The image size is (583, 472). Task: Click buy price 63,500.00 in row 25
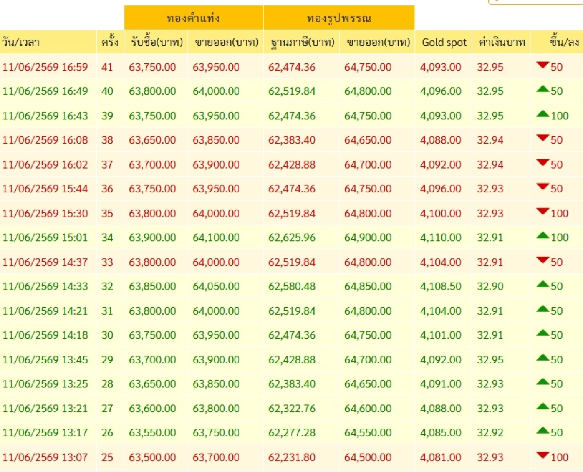[153, 457]
